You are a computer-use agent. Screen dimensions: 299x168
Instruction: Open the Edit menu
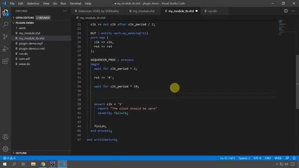pyautogui.click(x=21, y=3)
